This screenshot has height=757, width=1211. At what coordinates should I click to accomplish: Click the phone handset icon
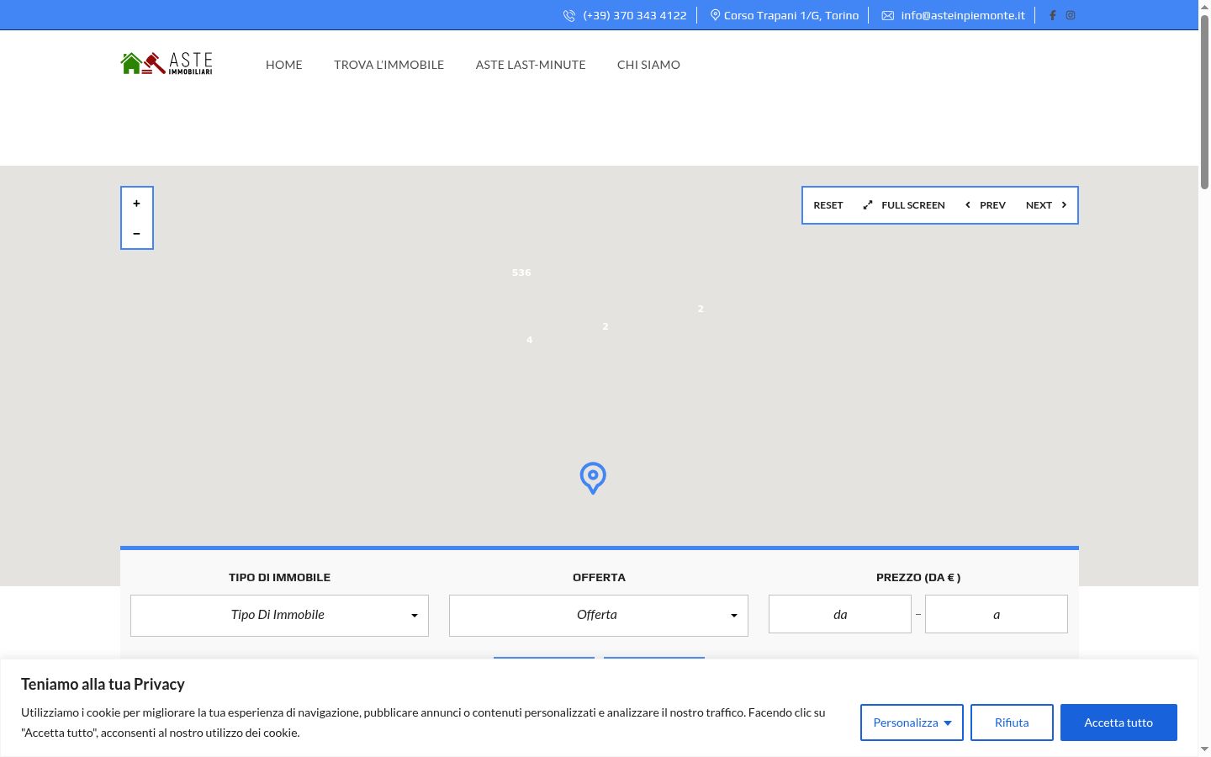(x=569, y=15)
